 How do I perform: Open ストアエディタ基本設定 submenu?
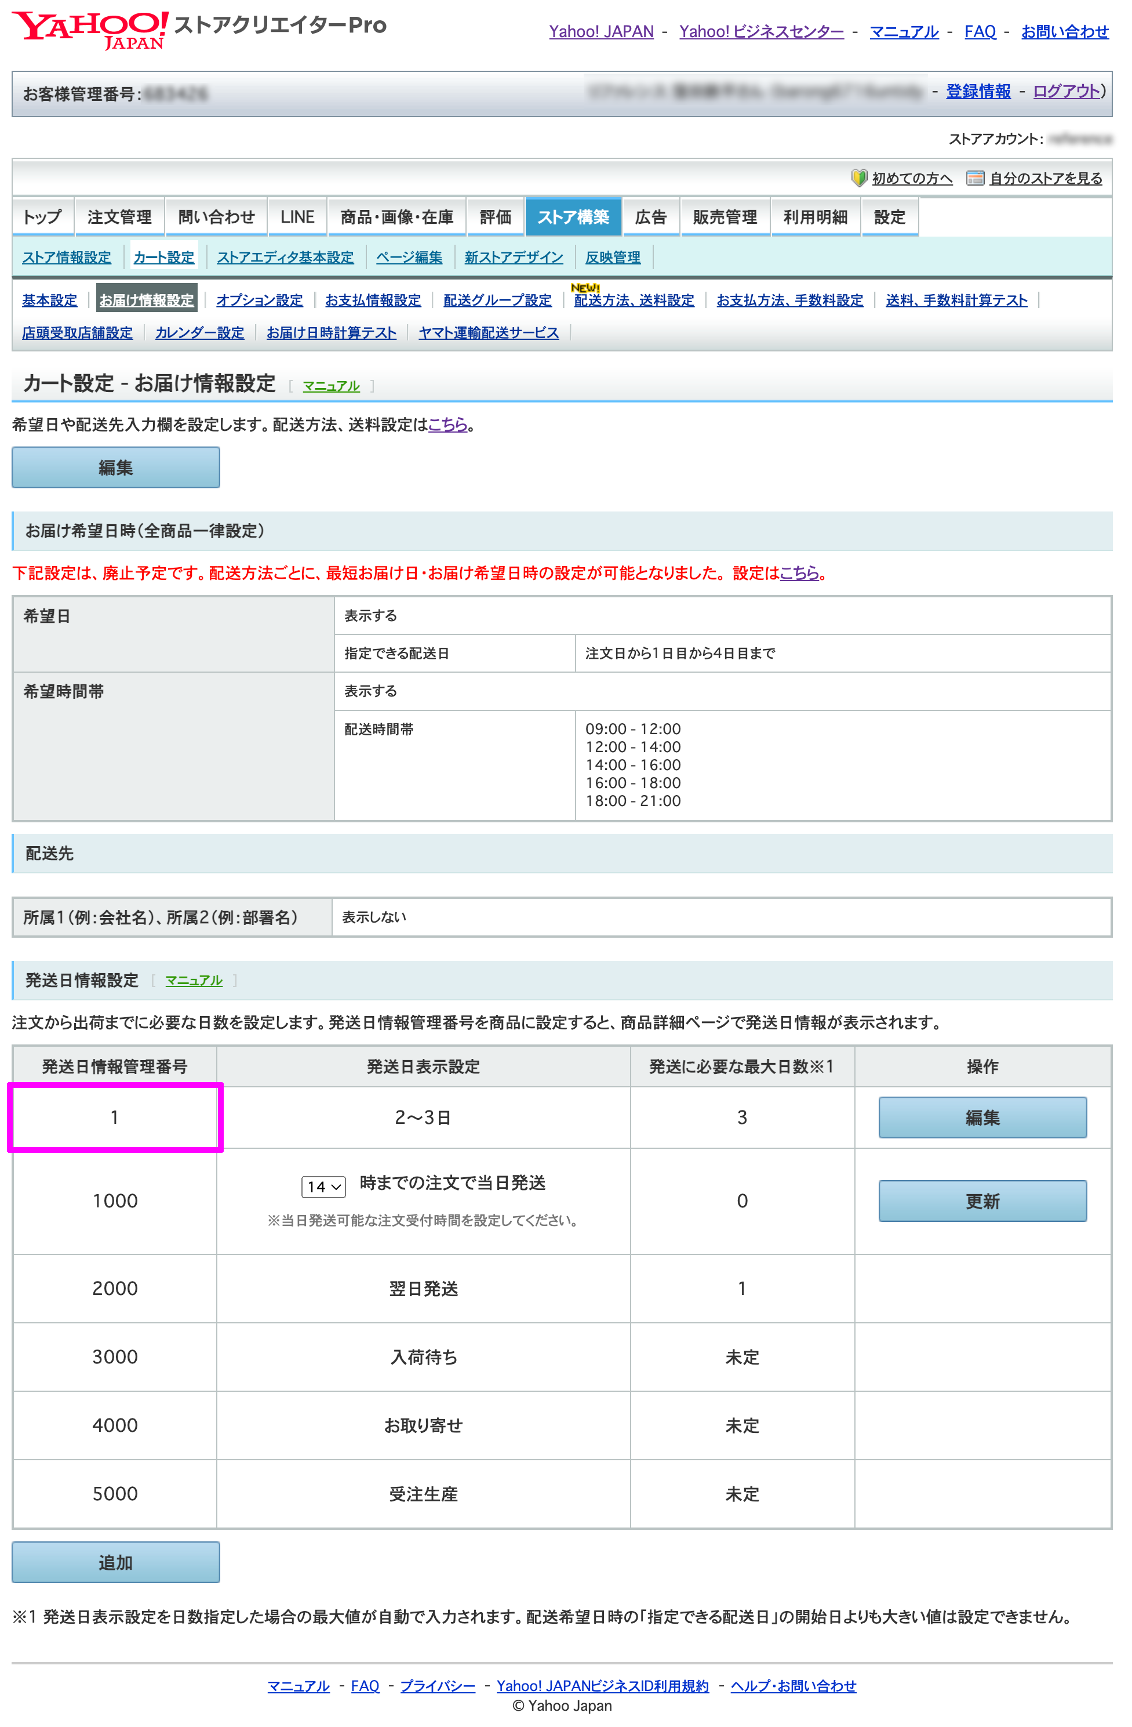click(x=285, y=257)
